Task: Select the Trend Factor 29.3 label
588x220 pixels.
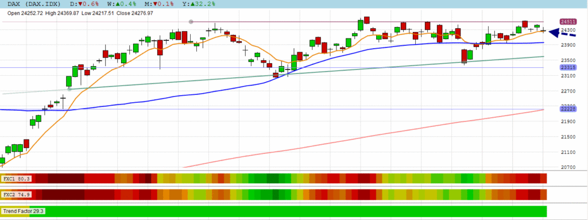Action: click(x=24, y=211)
